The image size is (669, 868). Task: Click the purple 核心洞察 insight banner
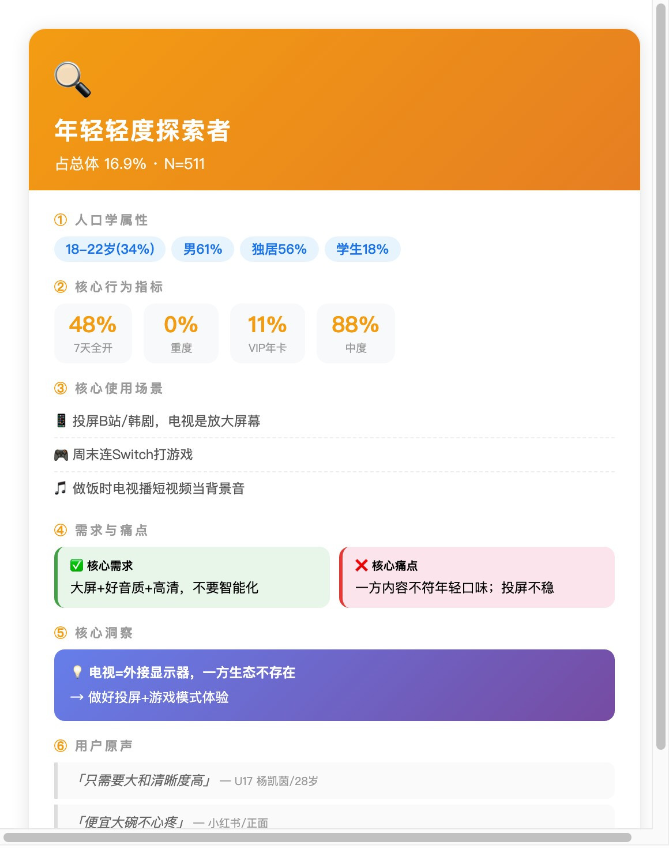pyautogui.click(x=334, y=685)
